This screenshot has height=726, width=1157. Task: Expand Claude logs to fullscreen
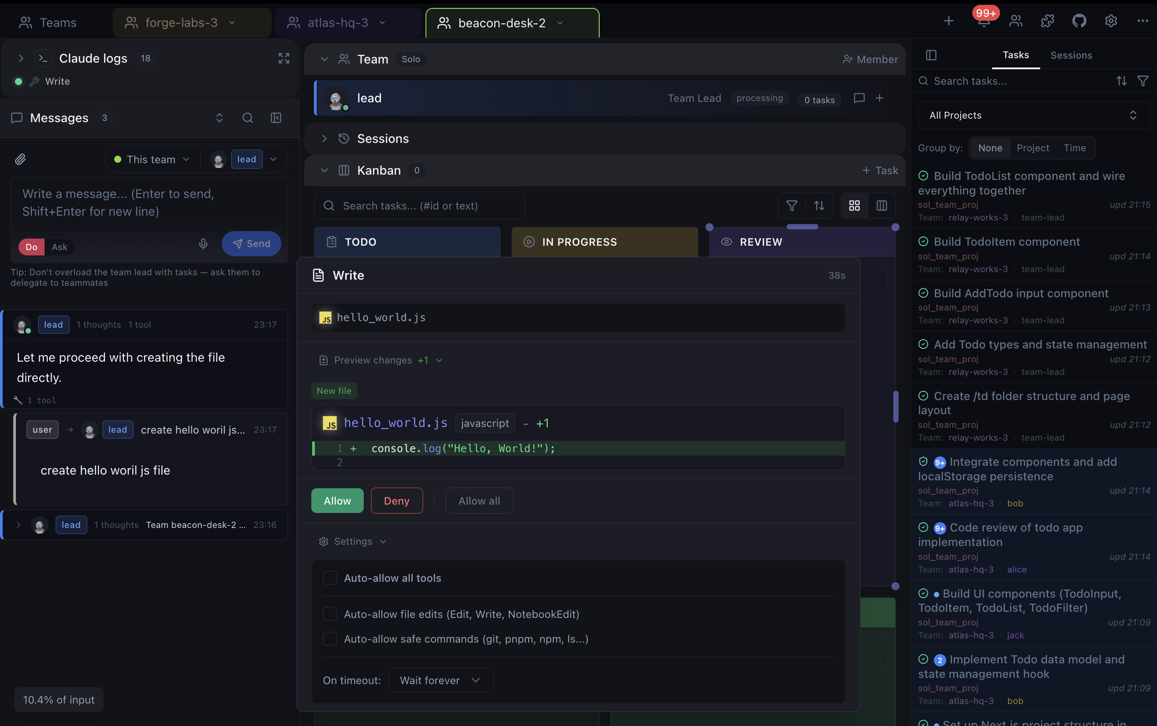coord(284,58)
